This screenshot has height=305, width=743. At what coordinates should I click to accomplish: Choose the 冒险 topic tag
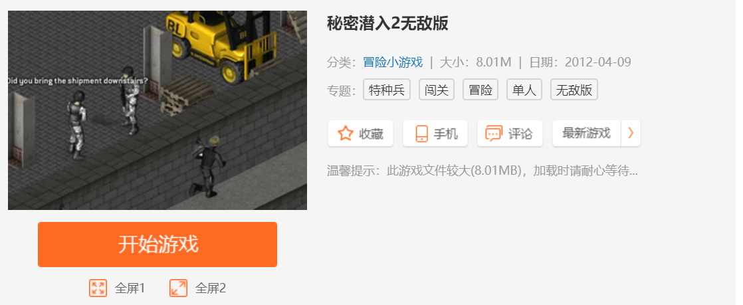pos(480,90)
